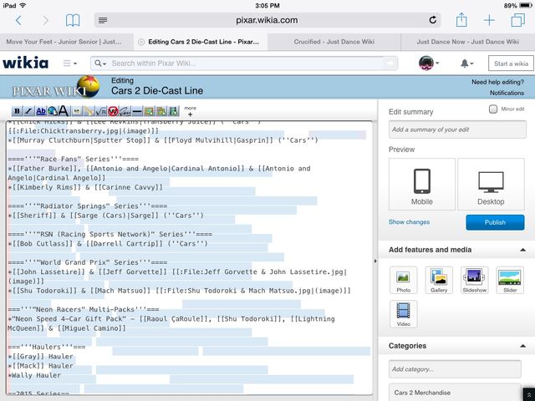Viewport: 535px width, 401px height.
Task: Click Publish button
Action: click(x=495, y=222)
